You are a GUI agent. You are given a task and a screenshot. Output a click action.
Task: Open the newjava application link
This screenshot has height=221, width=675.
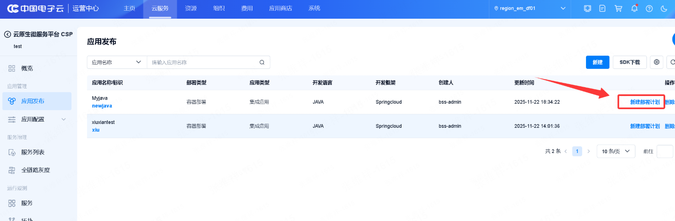[x=102, y=106]
